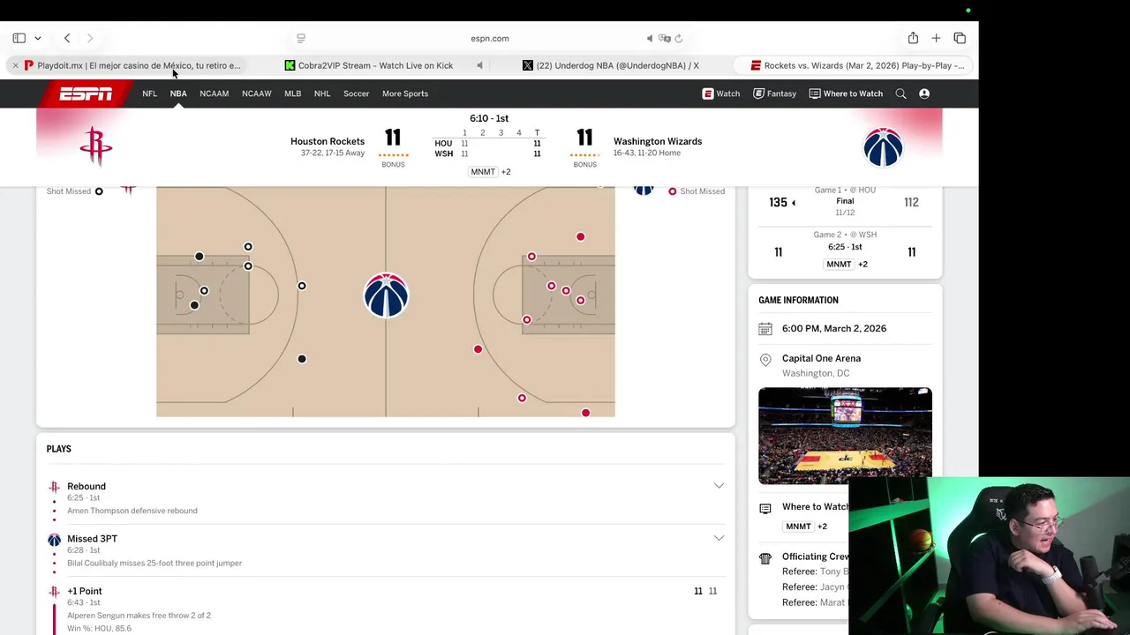Viewport: 1130px width, 635px height.
Task: Switch to the Cobra2VIP Stream tab
Action: 369,65
